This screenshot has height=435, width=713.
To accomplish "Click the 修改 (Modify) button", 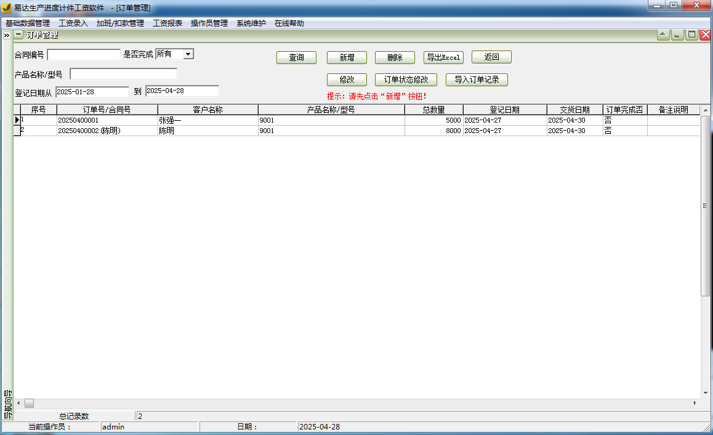I will (x=347, y=79).
